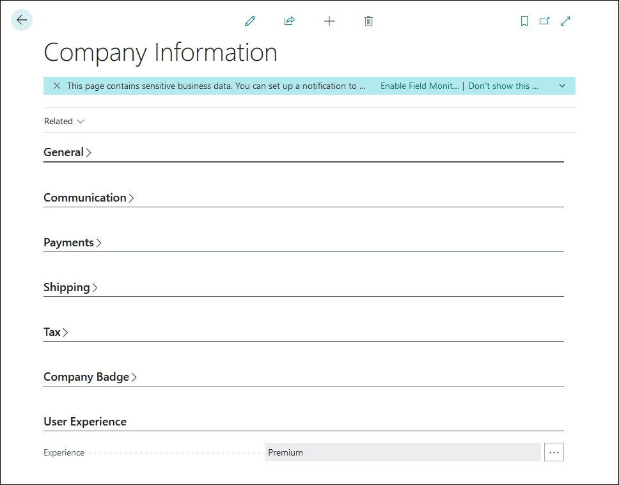619x485 pixels.
Task: Collapse the User Experience section heading
Action: click(85, 422)
